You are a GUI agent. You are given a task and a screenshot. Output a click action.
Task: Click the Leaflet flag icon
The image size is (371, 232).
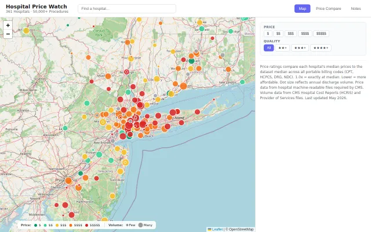click(209, 229)
